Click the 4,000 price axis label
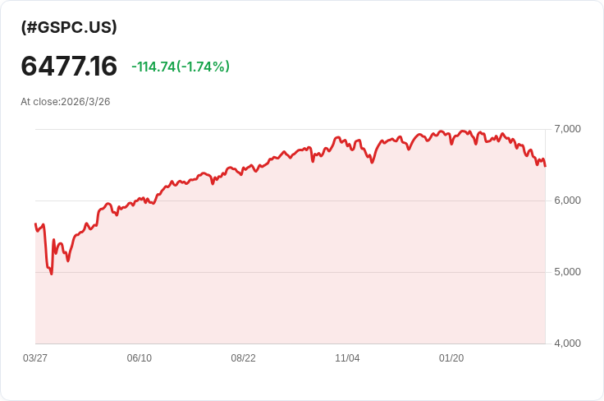 568,343
